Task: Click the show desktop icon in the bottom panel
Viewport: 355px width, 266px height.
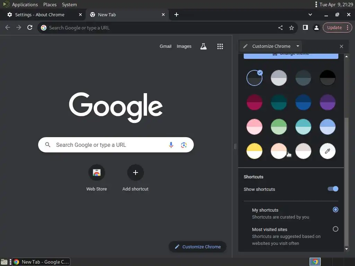Action: (x=4, y=262)
